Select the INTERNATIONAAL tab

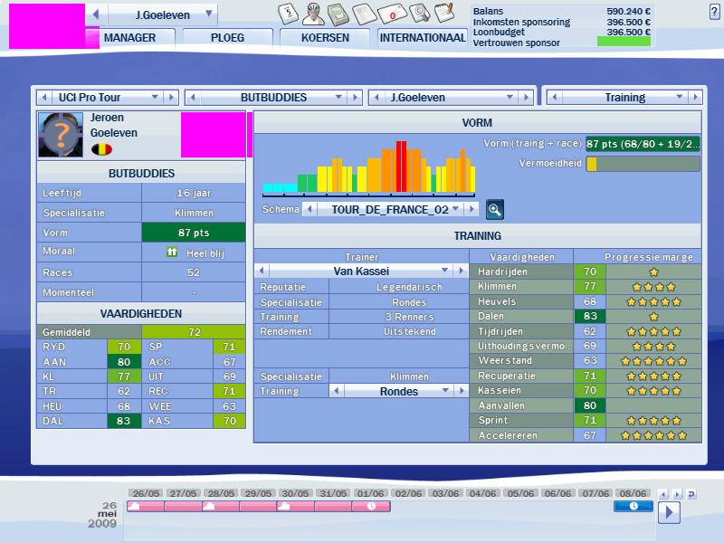(423, 38)
